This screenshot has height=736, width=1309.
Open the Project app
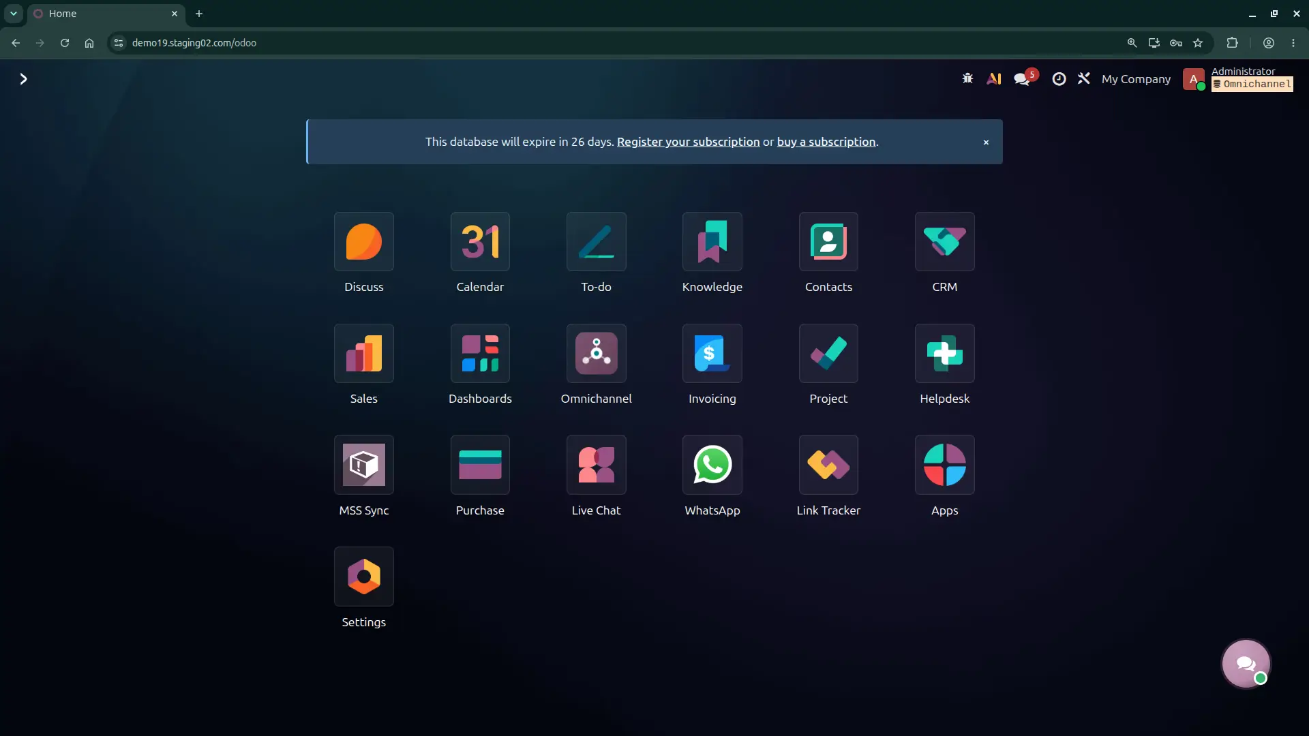click(828, 354)
